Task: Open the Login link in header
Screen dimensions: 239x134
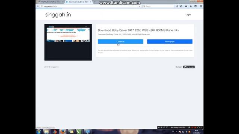Action: click(x=188, y=15)
